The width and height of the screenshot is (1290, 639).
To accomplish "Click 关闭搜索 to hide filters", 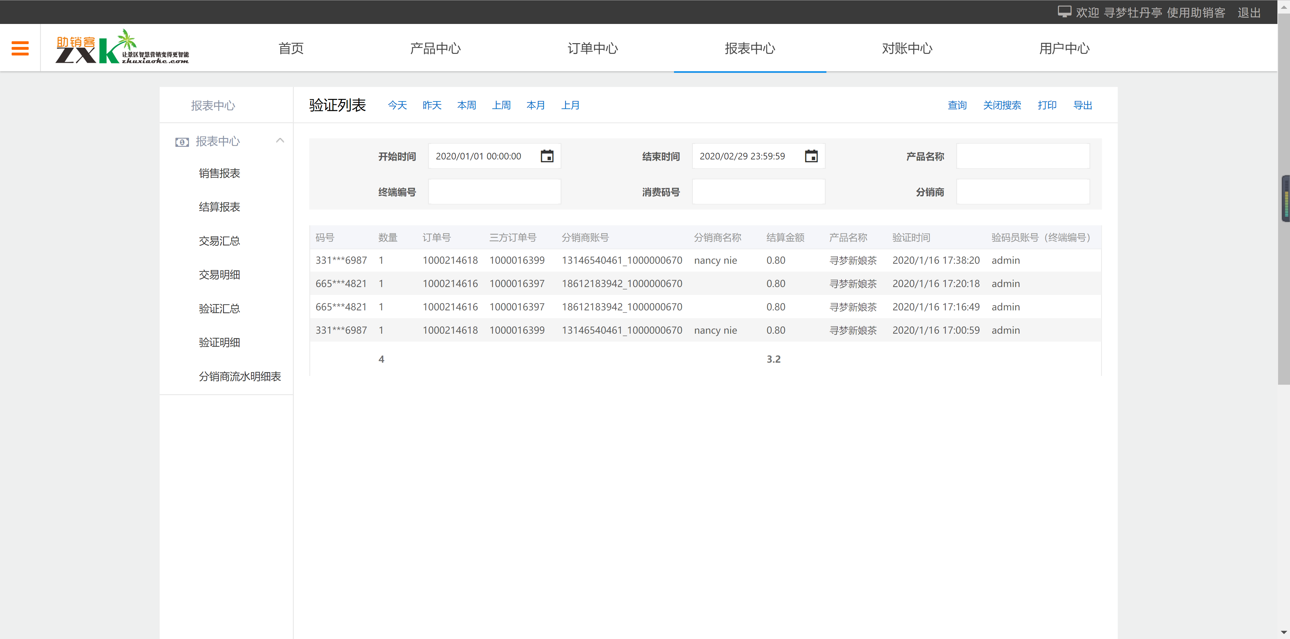I will pos(1002,105).
